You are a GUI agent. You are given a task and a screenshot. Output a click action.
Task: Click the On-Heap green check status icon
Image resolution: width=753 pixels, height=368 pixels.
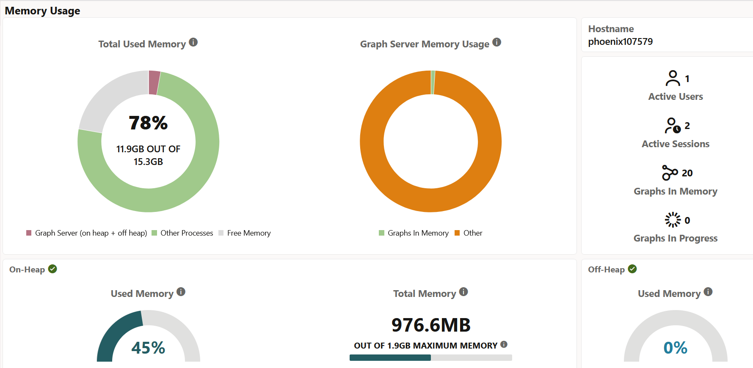(52, 269)
